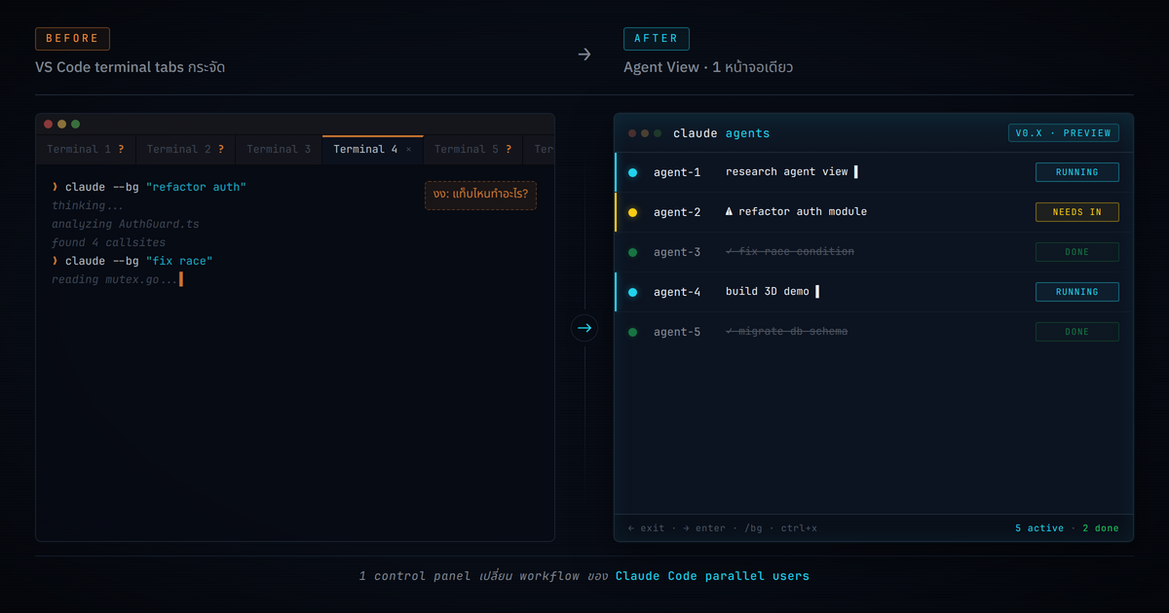This screenshot has width=1169, height=613.
Task: Switch to the Terminal 2 tab
Action: (x=185, y=149)
